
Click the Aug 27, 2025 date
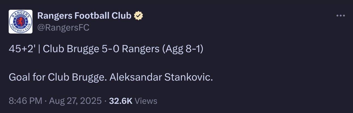click(x=75, y=101)
